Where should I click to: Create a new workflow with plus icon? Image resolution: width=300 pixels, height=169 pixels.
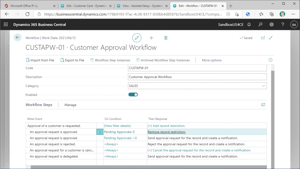[151, 38]
